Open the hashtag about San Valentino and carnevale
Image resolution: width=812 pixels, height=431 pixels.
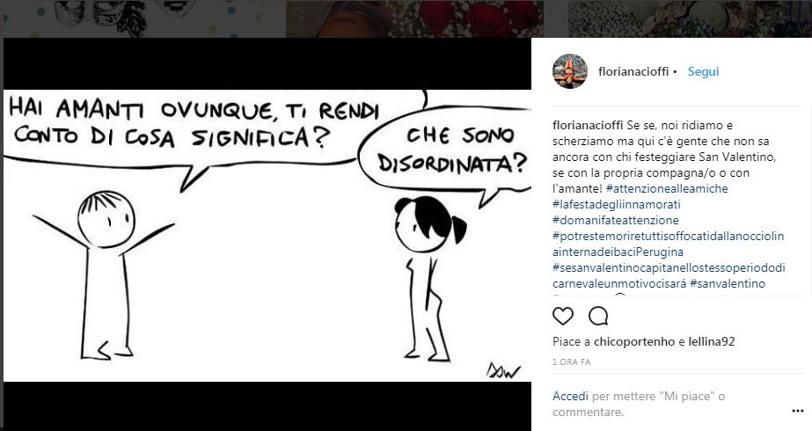click(x=669, y=275)
